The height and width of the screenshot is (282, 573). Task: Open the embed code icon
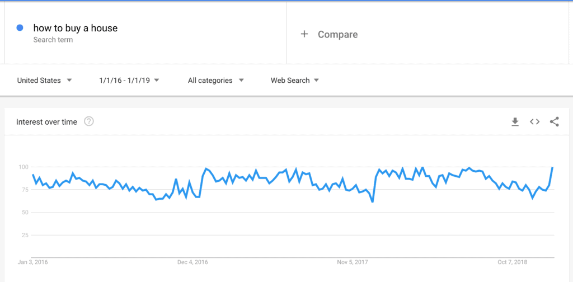[x=534, y=122]
